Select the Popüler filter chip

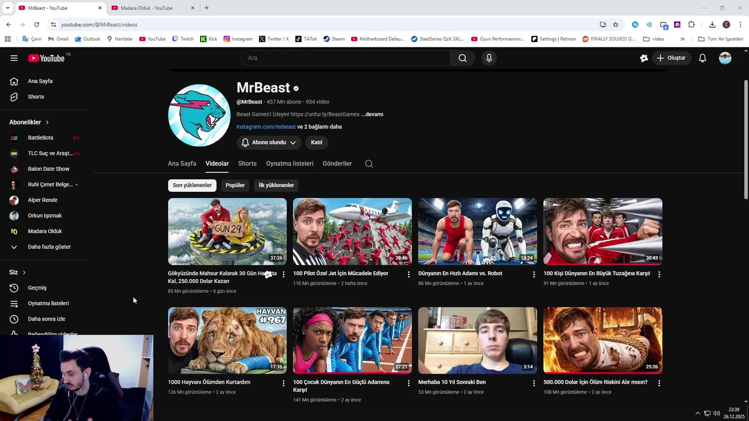coord(235,185)
